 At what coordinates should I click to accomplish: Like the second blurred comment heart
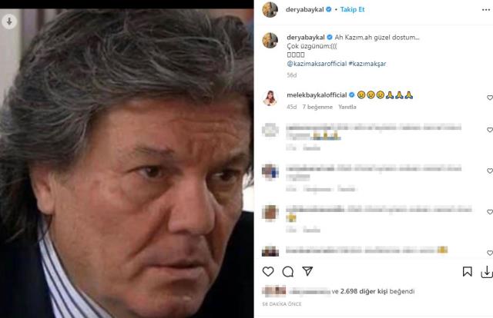tap(490, 171)
